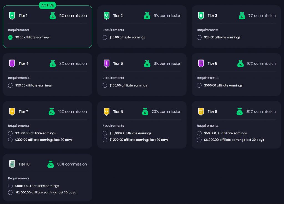Screen dimensions: 284x204
Task: Check the $1,200.00 earnings last 30 days requirement
Action: pyautogui.click(x=105, y=140)
